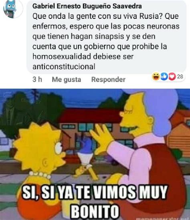Open the commenter's blue cat profile avatar

tap(13, 9)
